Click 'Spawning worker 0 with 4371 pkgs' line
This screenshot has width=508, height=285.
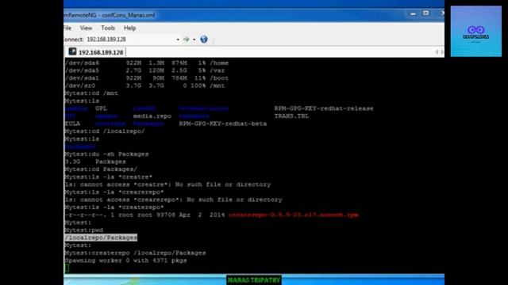pos(125,260)
